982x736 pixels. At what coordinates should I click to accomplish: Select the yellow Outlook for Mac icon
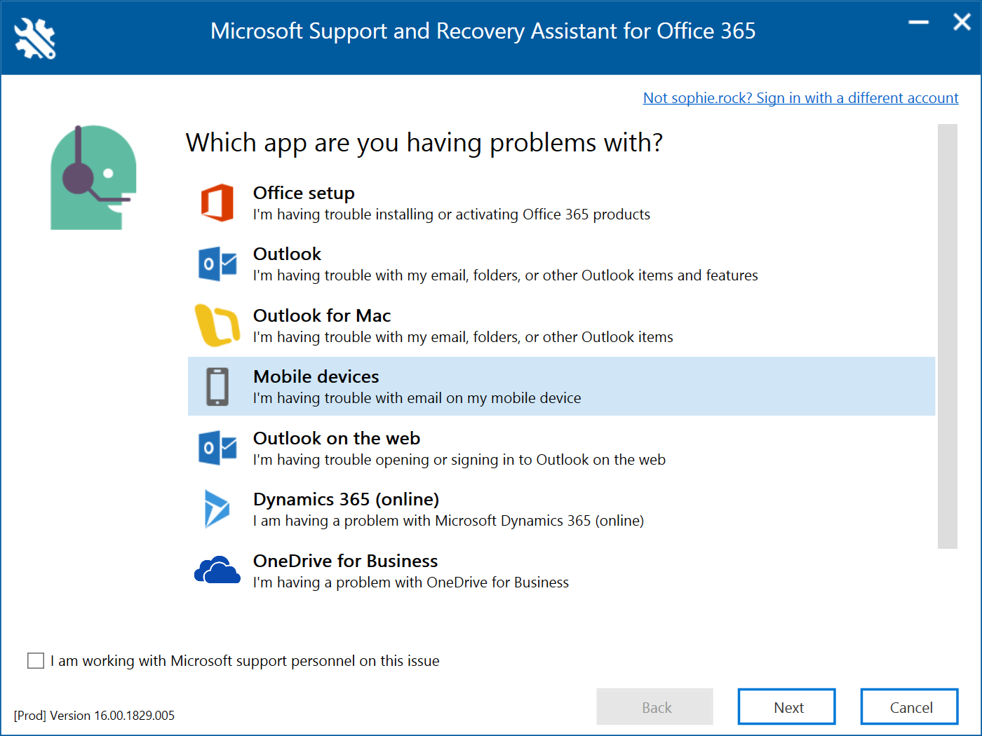coord(217,325)
